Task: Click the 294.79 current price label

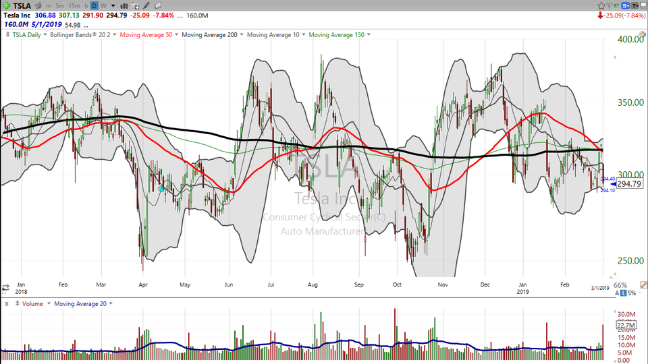Action: point(629,184)
